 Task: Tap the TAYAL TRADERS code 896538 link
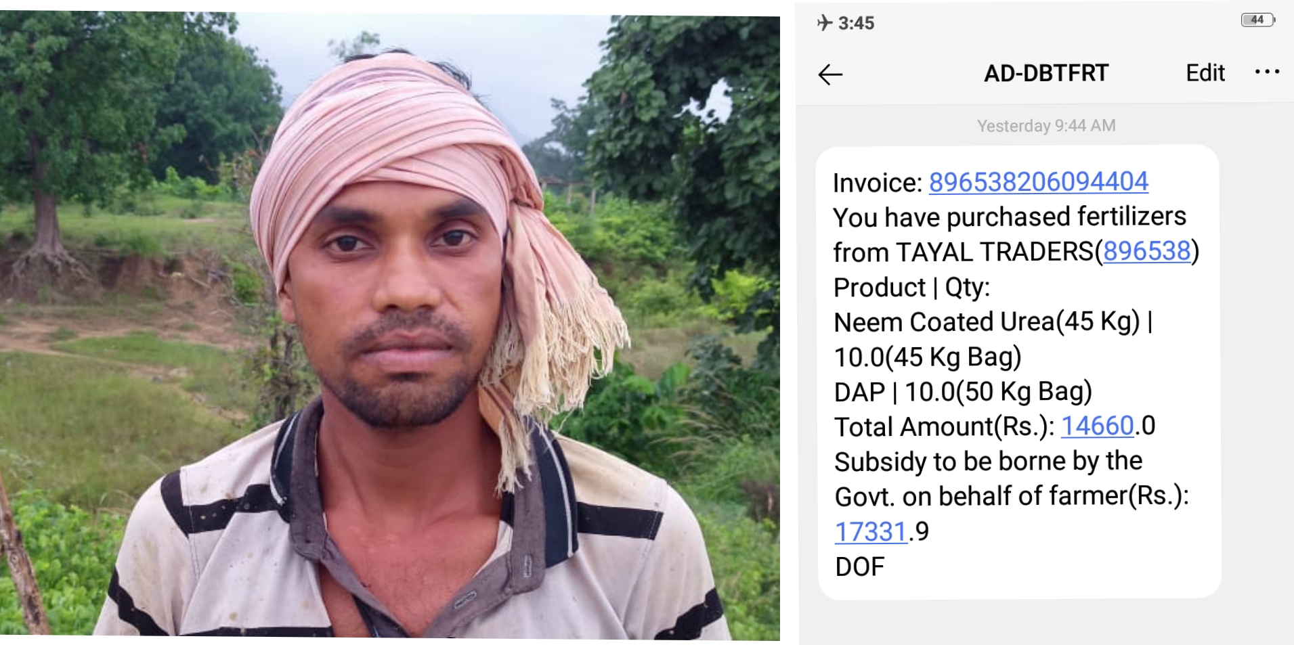(1146, 251)
